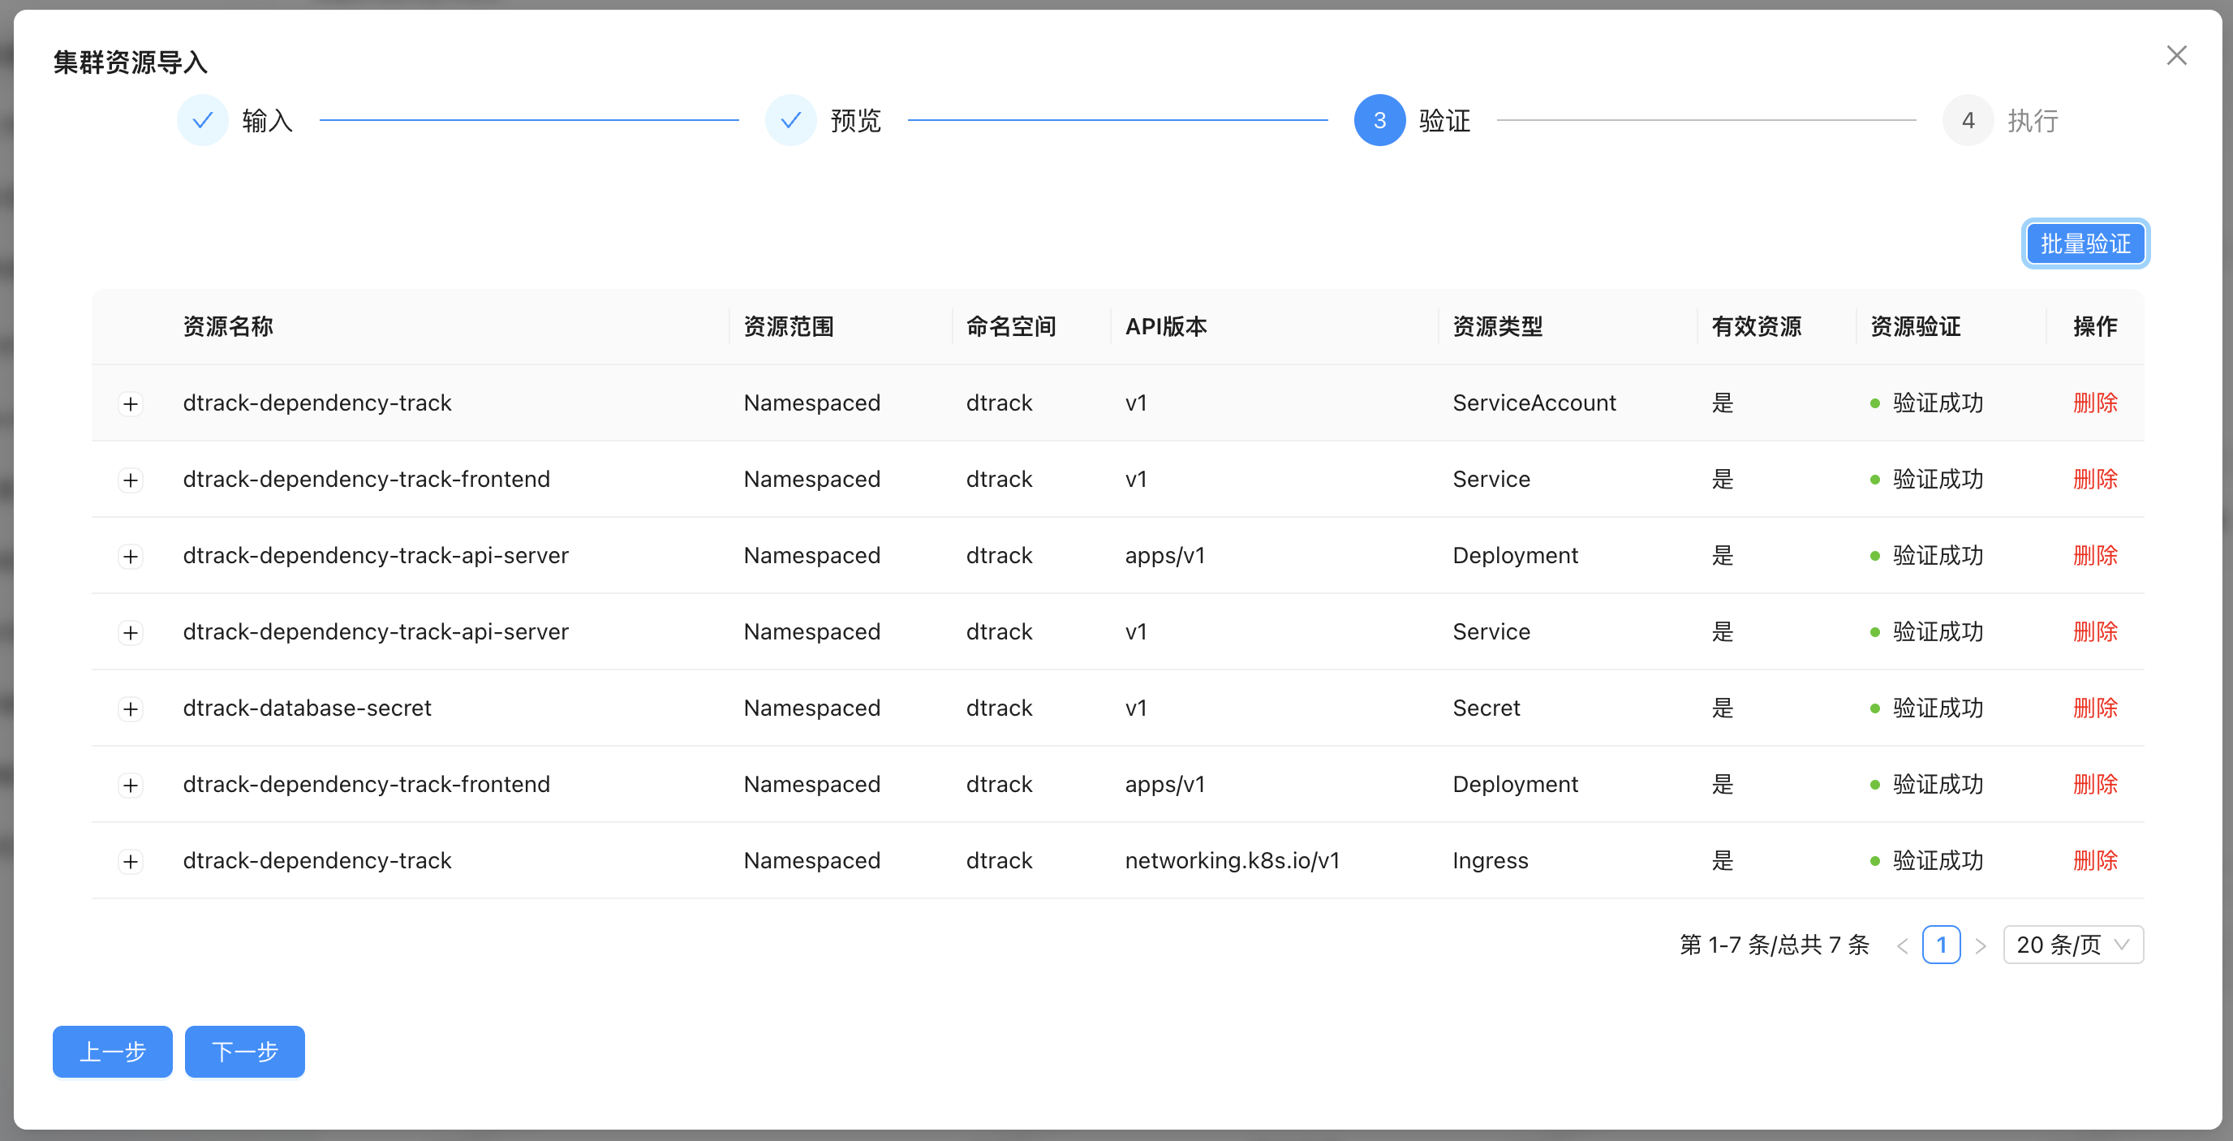Click the 上一步 previous step button
Image resolution: width=2233 pixels, height=1141 pixels.
coord(113,1052)
